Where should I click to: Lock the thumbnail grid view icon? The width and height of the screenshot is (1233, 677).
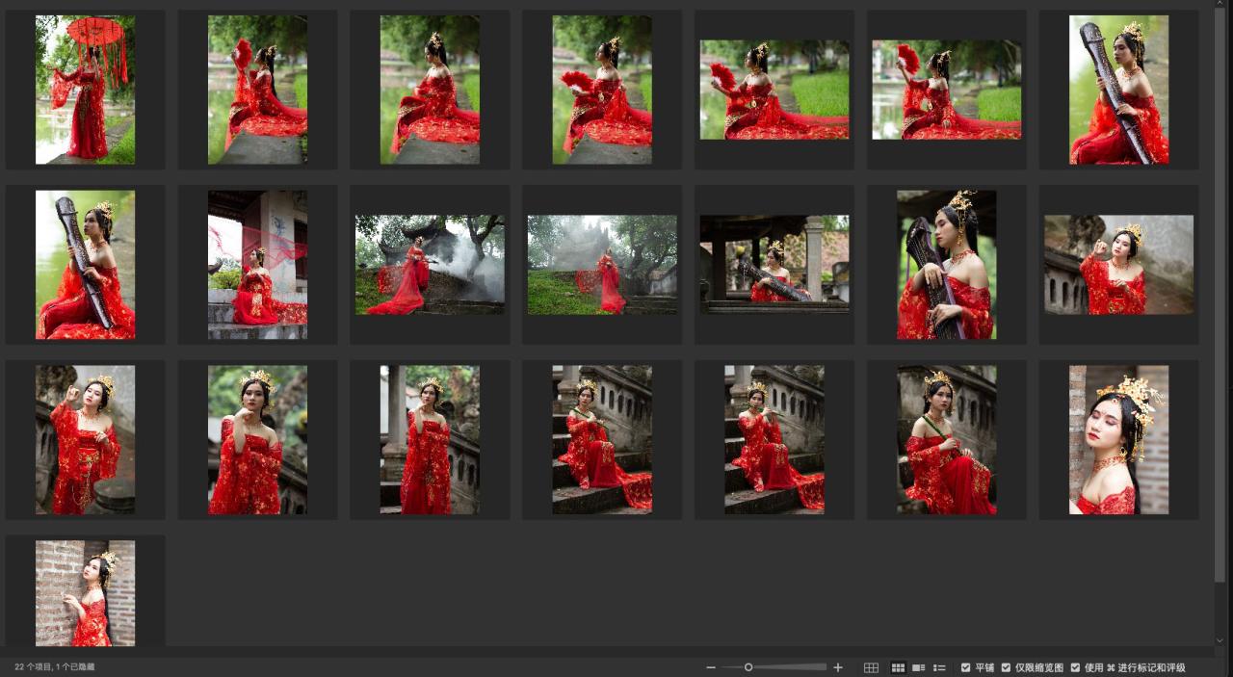(x=871, y=667)
